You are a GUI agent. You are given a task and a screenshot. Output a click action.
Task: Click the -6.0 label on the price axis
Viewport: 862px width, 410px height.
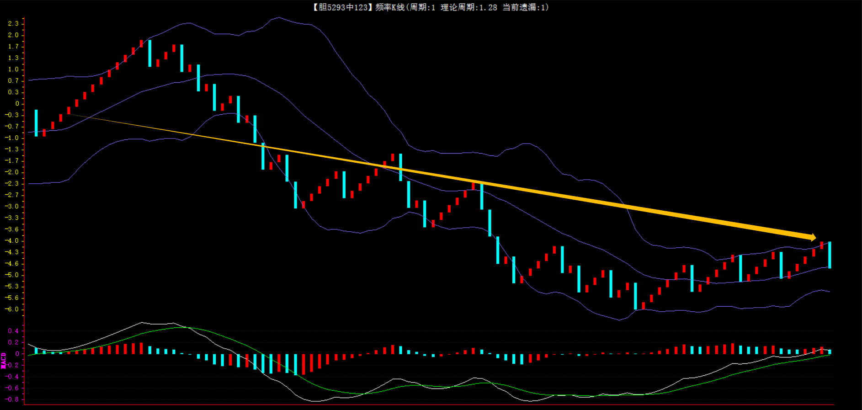pos(12,309)
